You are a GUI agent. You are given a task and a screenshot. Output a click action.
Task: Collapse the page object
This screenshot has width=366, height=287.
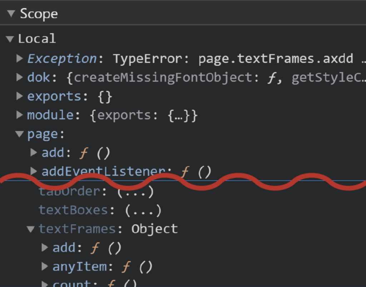(19, 134)
